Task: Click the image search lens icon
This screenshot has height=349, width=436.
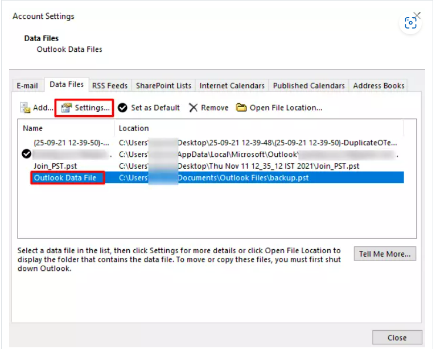Action: pos(410,23)
